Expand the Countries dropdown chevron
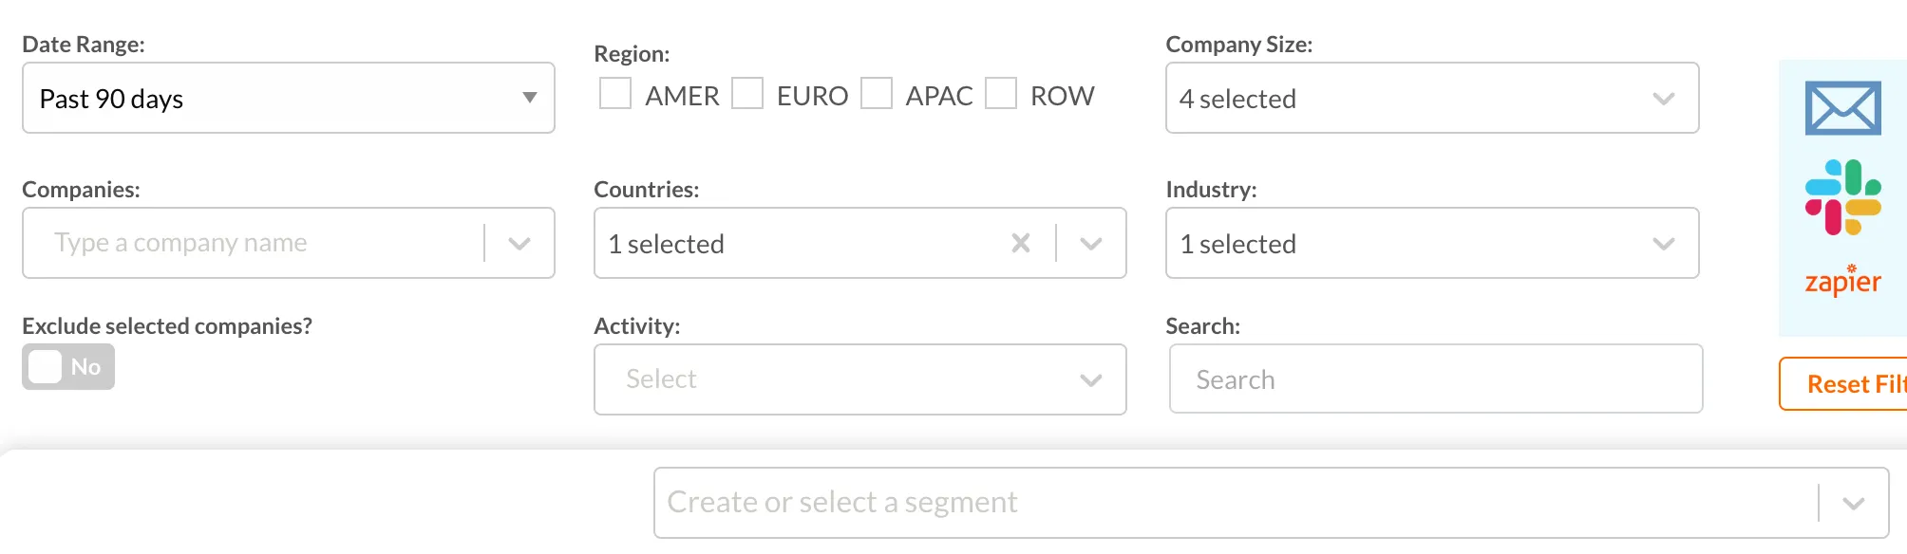 [1091, 244]
